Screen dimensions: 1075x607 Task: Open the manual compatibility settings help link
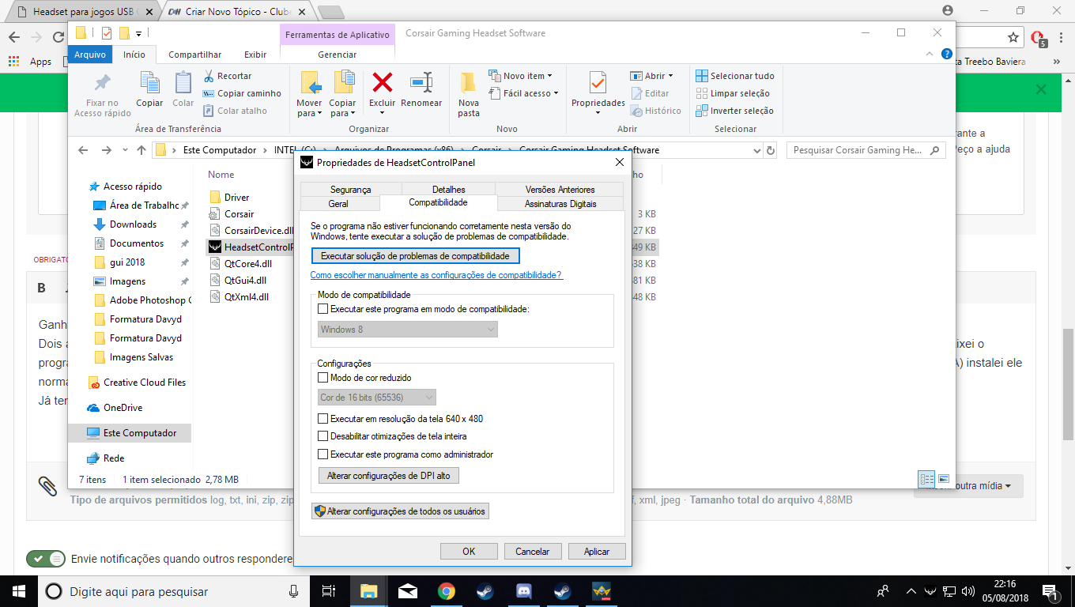click(436, 275)
